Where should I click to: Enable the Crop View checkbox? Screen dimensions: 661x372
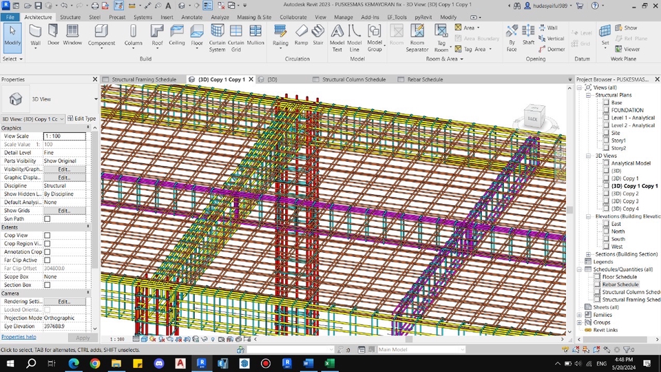point(48,236)
